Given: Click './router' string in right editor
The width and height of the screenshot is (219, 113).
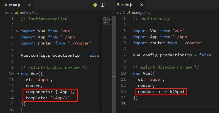Looking at the screenshot, I should (x=192, y=43).
